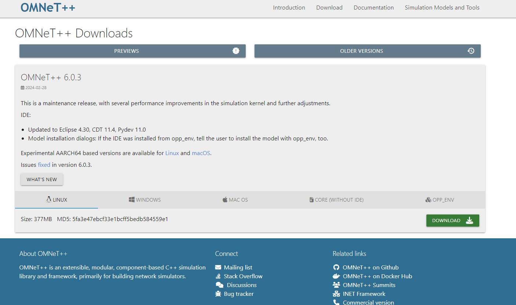Click the people icon beside OMNeT++ Summits
This screenshot has width=516, height=305.
coord(336,285)
